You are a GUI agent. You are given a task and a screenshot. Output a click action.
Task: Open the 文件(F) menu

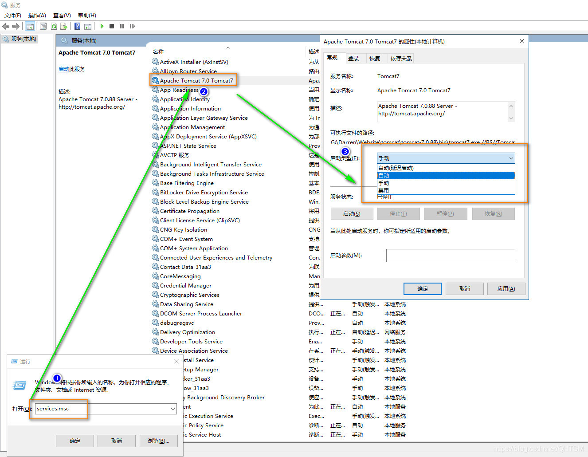tap(13, 16)
